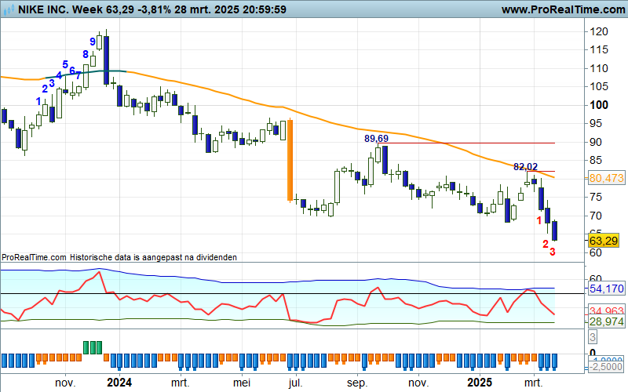Viewport: 628px width, 392px height.
Task: Select the red count marker 3
Action: coord(553,252)
